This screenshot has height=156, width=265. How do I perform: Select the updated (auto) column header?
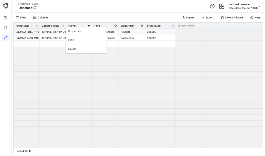point(51,26)
